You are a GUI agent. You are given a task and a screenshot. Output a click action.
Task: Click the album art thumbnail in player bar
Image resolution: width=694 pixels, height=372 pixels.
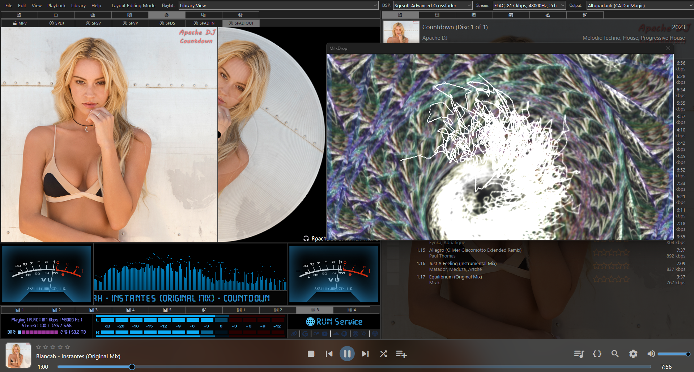tap(18, 355)
